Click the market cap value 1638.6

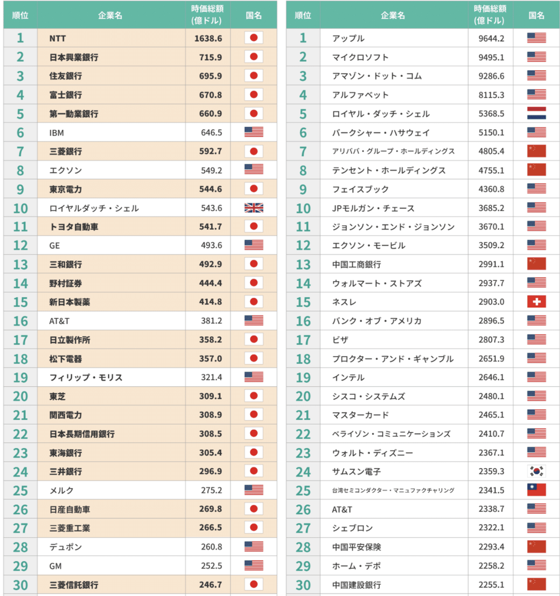[x=208, y=39]
